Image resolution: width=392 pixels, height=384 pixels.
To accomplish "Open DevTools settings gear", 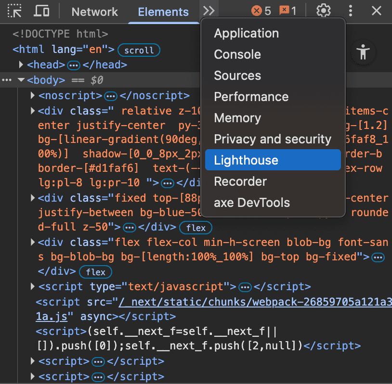I will coord(324,11).
